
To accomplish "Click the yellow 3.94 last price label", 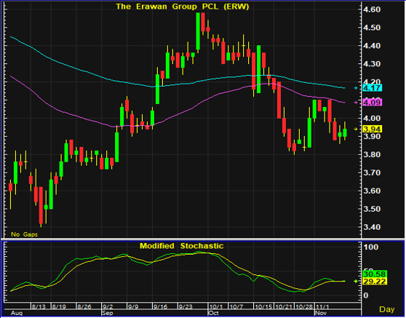I will [373, 129].
